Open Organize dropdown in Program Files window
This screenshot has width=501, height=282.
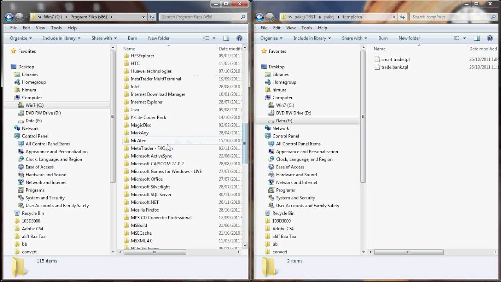(x=21, y=38)
